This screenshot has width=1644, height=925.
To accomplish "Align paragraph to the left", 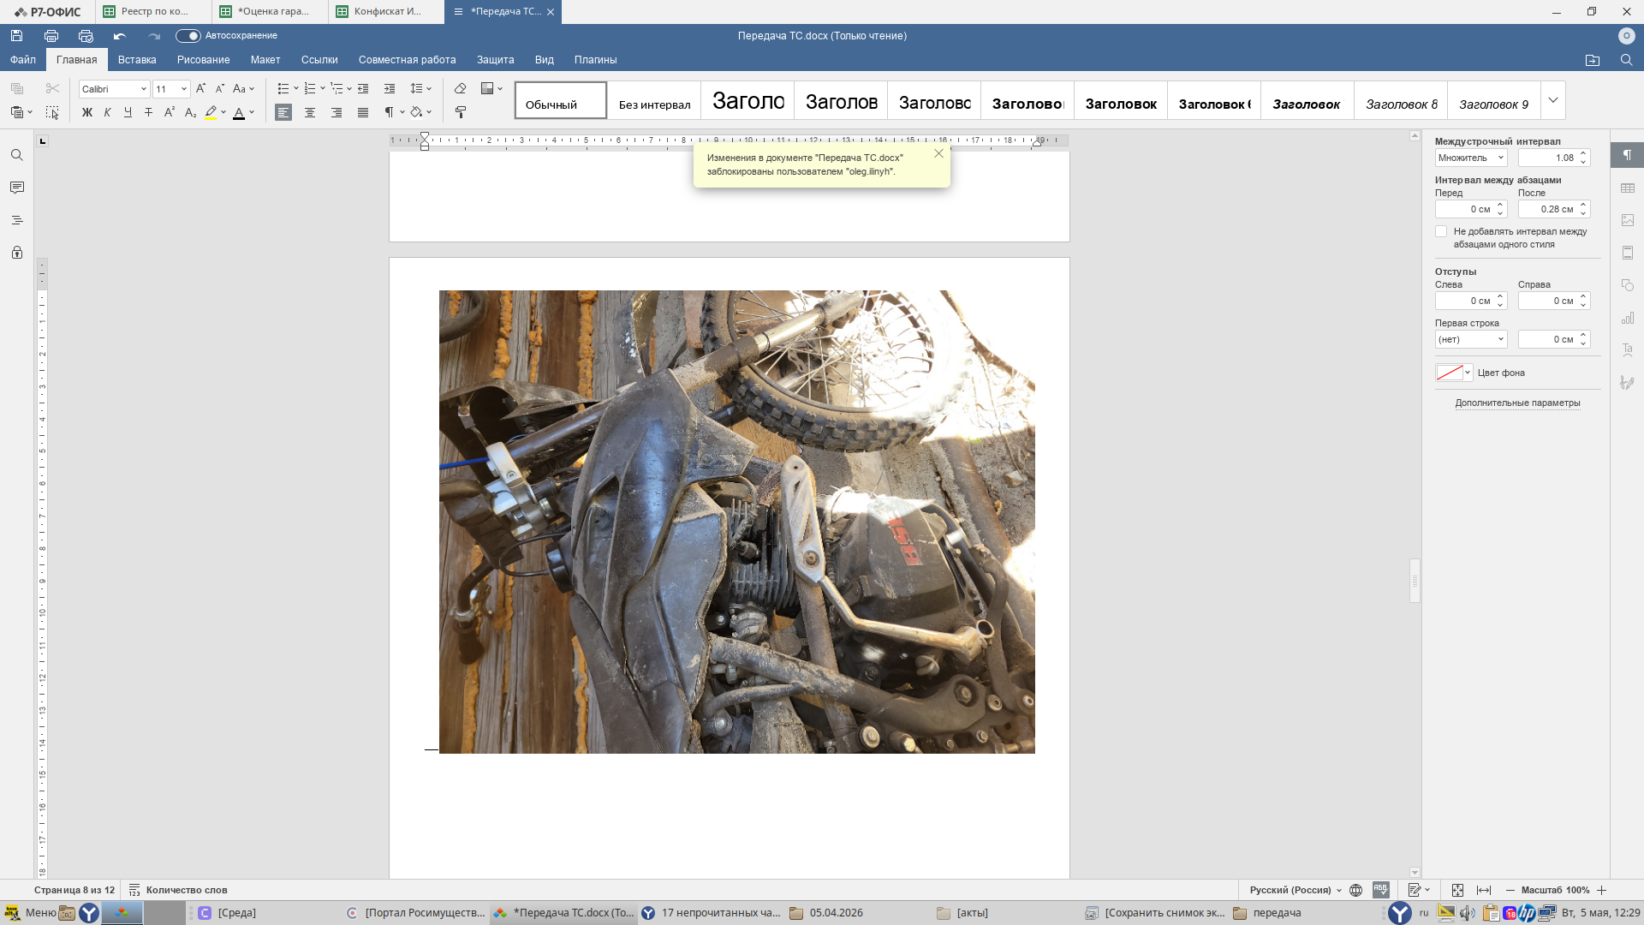I will 283,112.
